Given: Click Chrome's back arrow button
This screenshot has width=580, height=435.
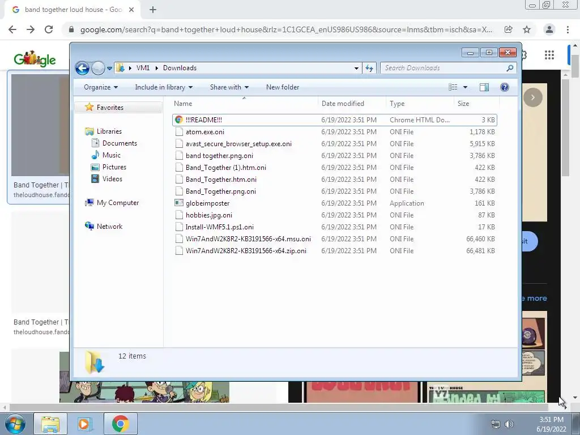Looking at the screenshot, I should point(12,29).
